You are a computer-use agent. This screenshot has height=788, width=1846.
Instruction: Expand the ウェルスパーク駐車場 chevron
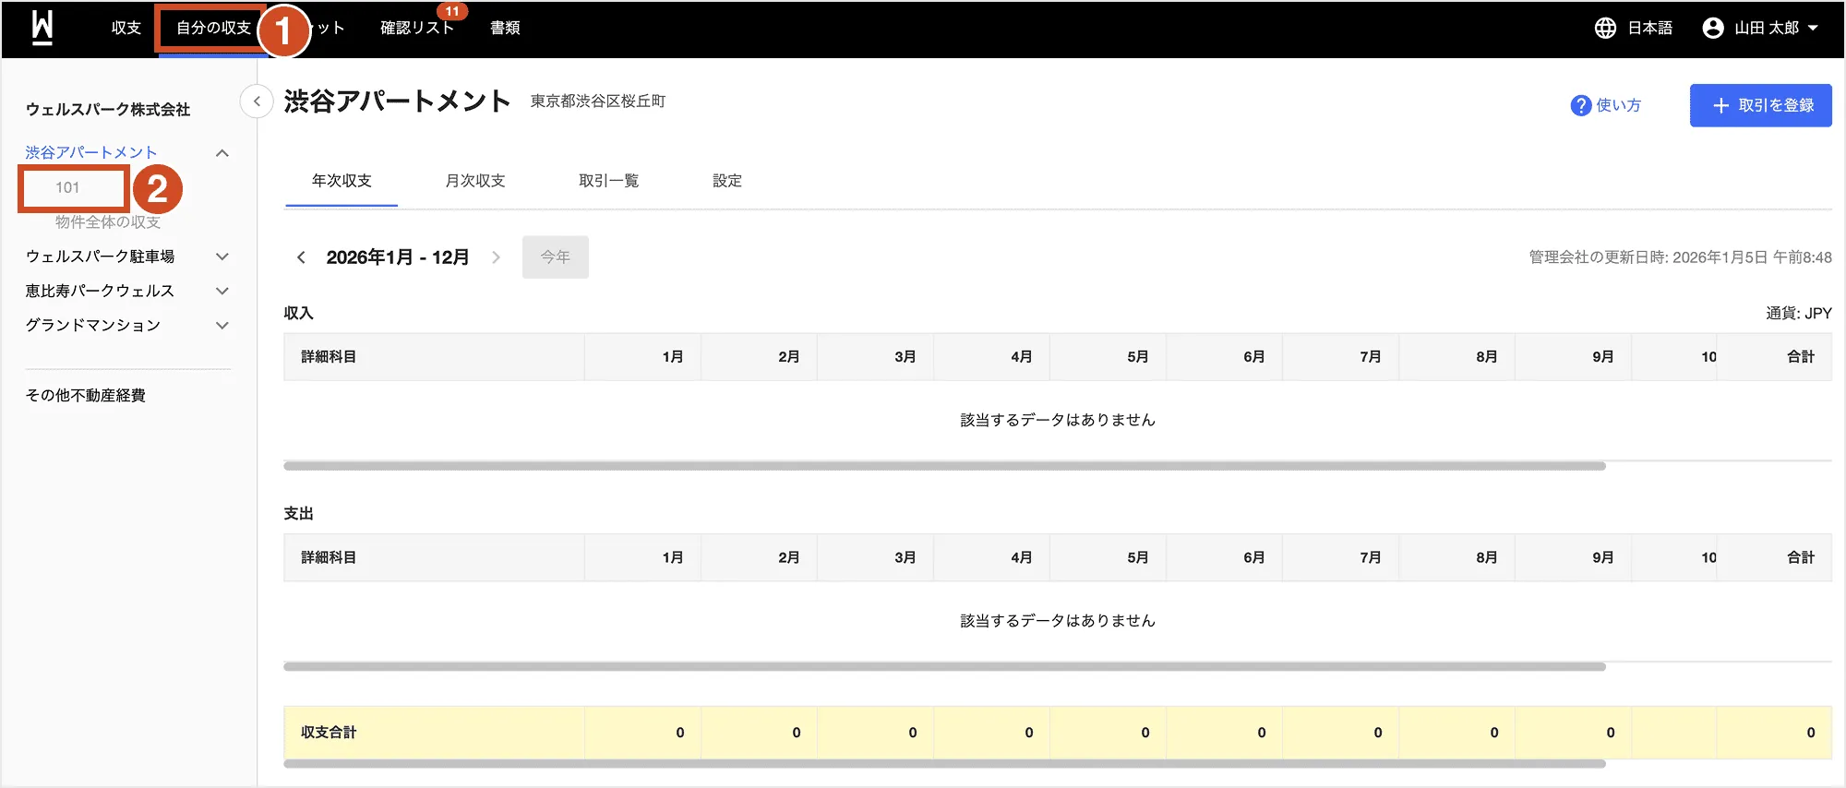(x=222, y=257)
